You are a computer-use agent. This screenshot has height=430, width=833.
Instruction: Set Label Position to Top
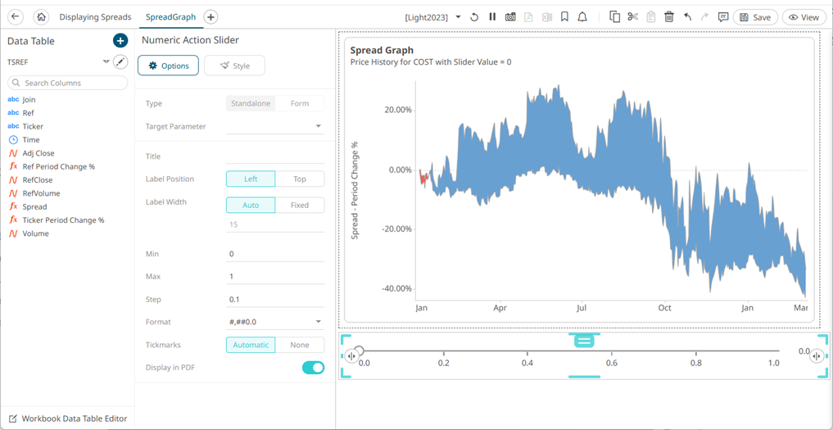[300, 179]
